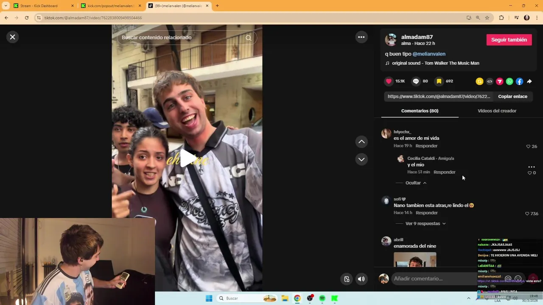Toggle the floating player icon beside volume
The height and width of the screenshot is (305, 543).
347,279
